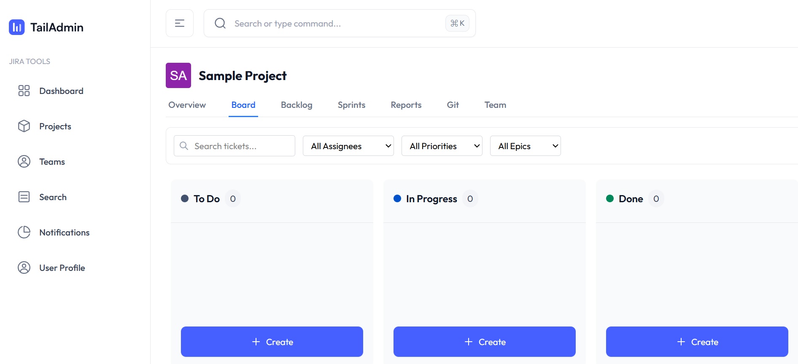Toggle the sidebar hamburger menu button

point(180,23)
